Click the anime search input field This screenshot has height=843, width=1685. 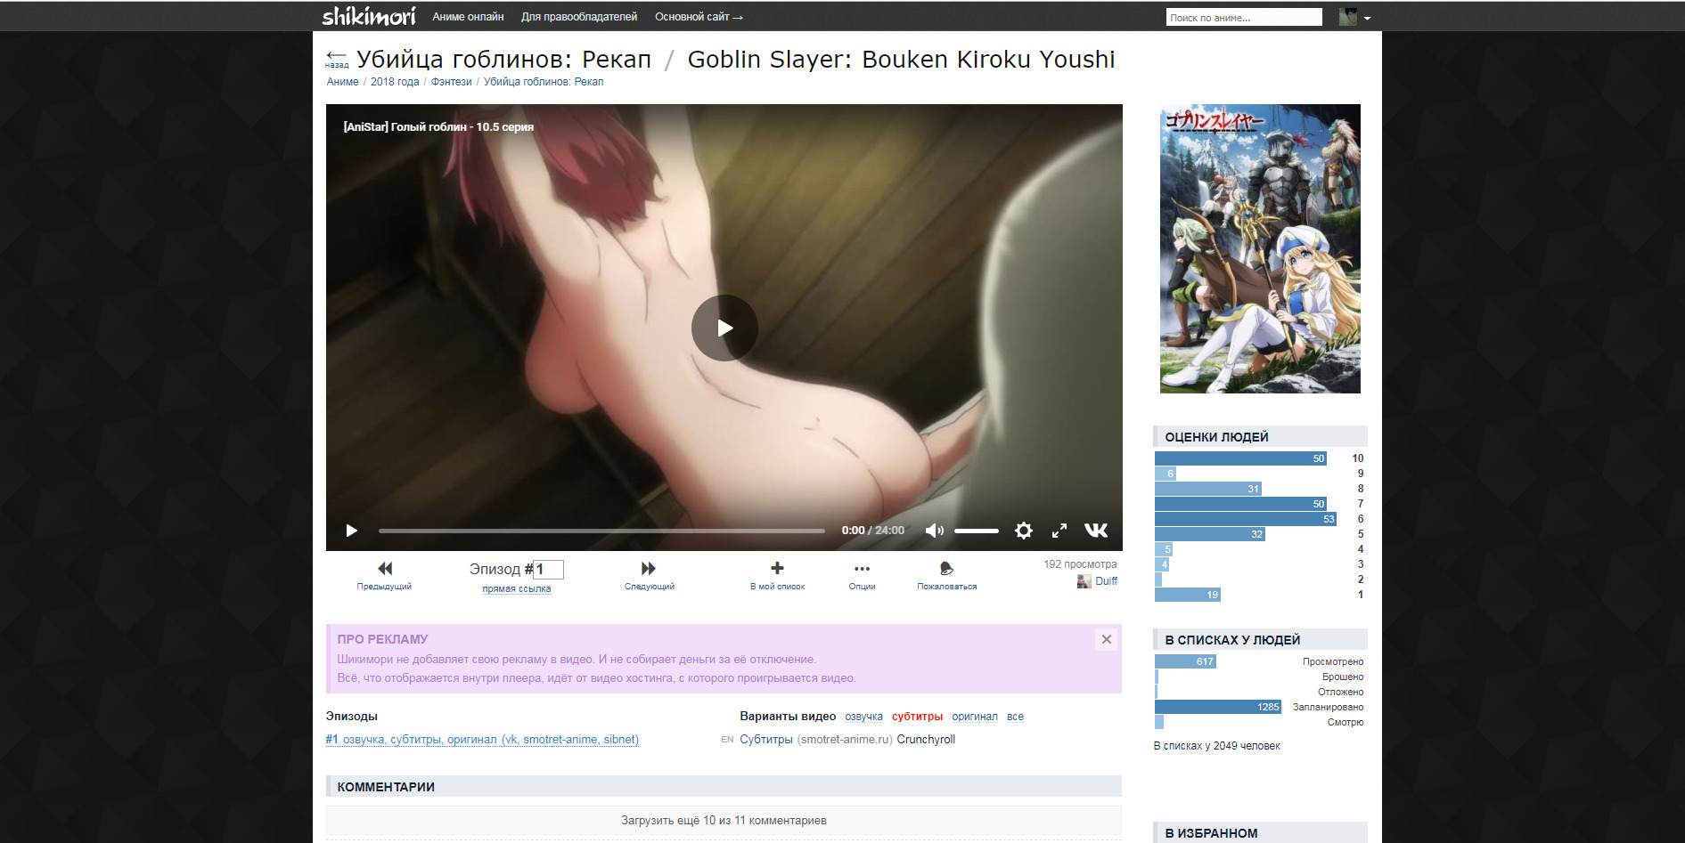pos(1243,18)
